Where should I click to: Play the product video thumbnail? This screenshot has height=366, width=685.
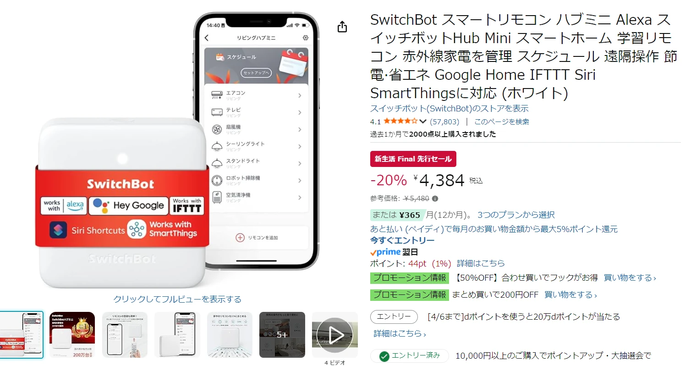(x=335, y=335)
